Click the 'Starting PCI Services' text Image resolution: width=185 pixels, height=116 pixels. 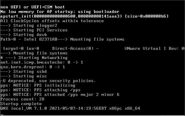click(40, 30)
